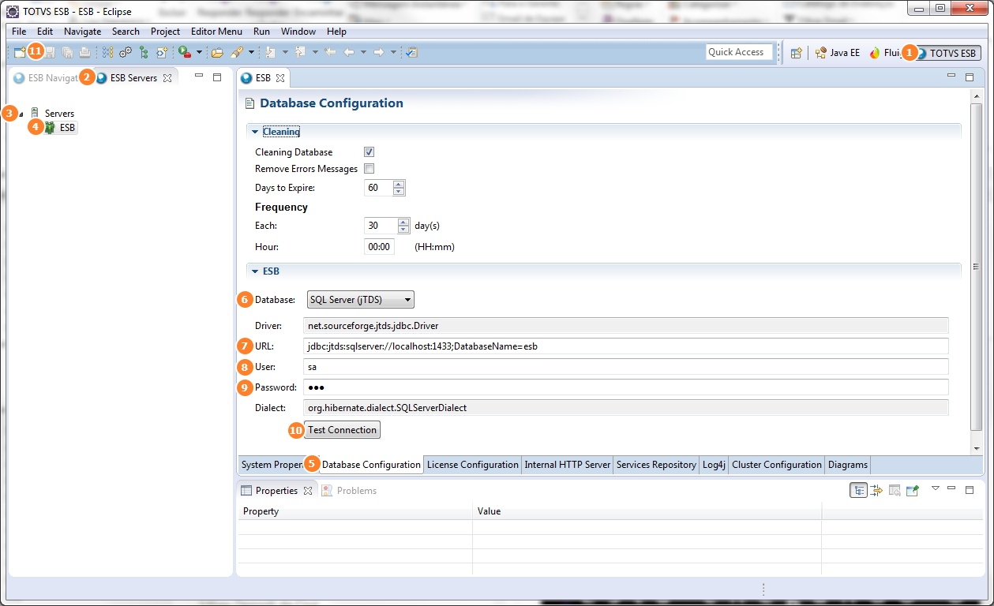Click the Hour time field
The image size is (994, 606).
[x=379, y=247]
